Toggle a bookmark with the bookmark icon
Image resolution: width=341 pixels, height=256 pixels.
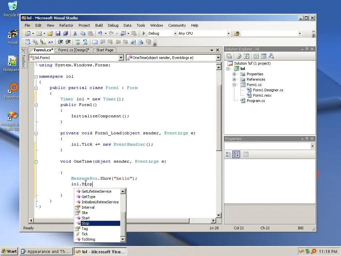95,42
